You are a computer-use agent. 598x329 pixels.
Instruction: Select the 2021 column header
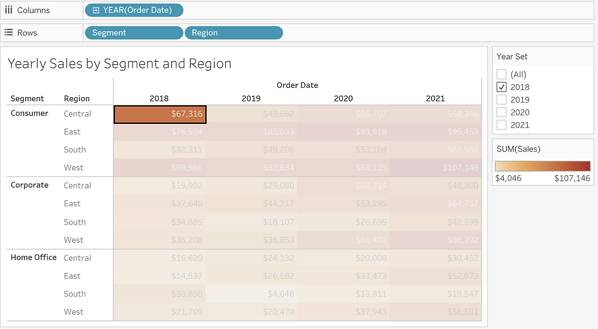[435, 98]
